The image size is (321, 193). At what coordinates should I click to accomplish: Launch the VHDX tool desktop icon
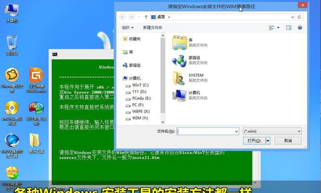(x=12, y=145)
